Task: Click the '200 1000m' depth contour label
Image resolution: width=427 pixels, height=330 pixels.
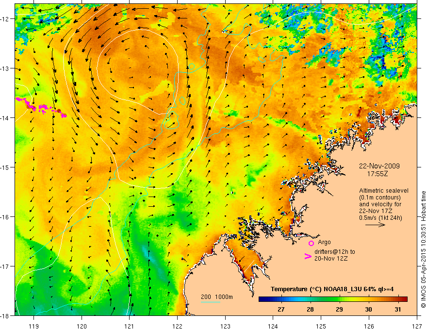Action: (217, 297)
